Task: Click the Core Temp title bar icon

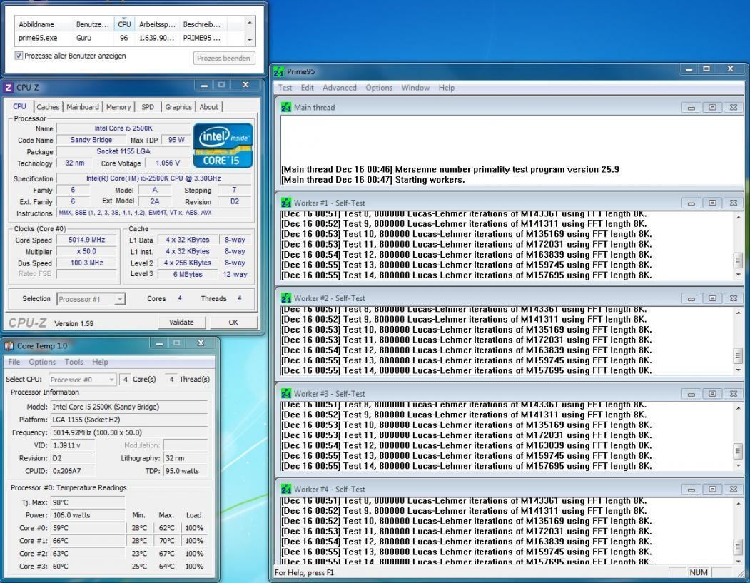Action: pyautogui.click(x=9, y=346)
